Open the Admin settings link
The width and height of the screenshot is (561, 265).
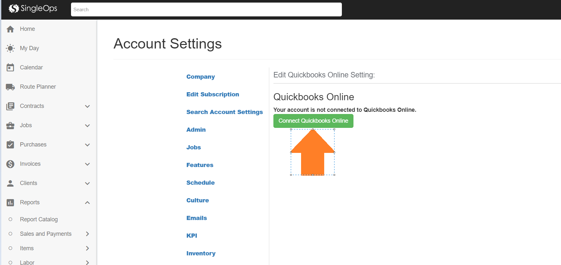(196, 130)
